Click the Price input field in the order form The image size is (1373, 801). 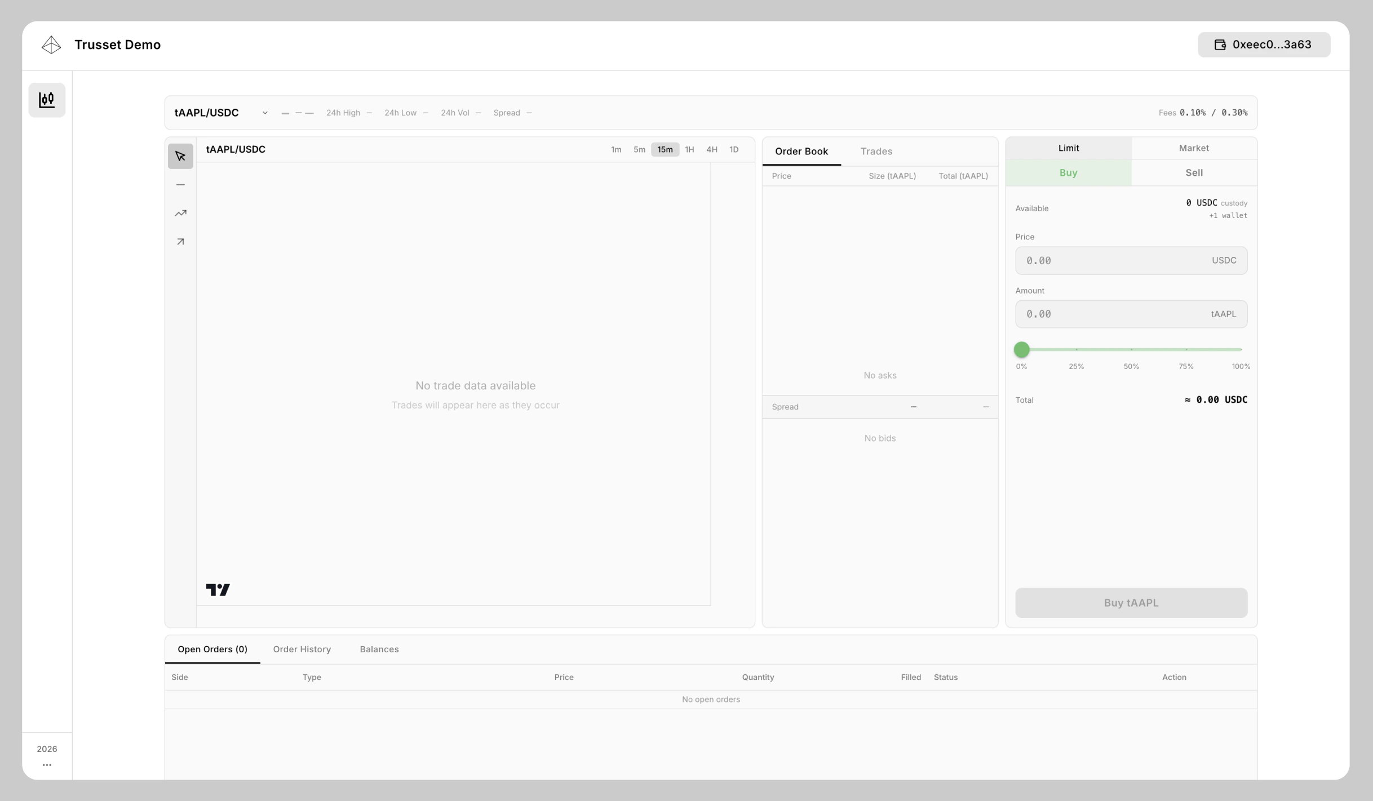(1131, 260)
